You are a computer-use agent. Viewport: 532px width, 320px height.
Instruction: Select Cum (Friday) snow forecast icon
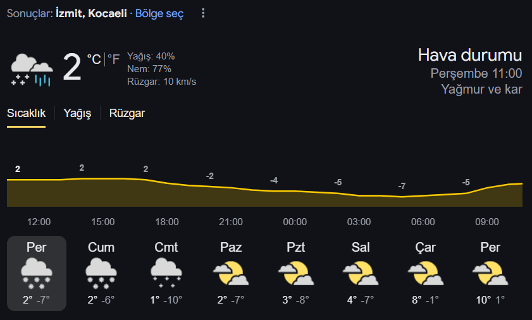[101, 273]
